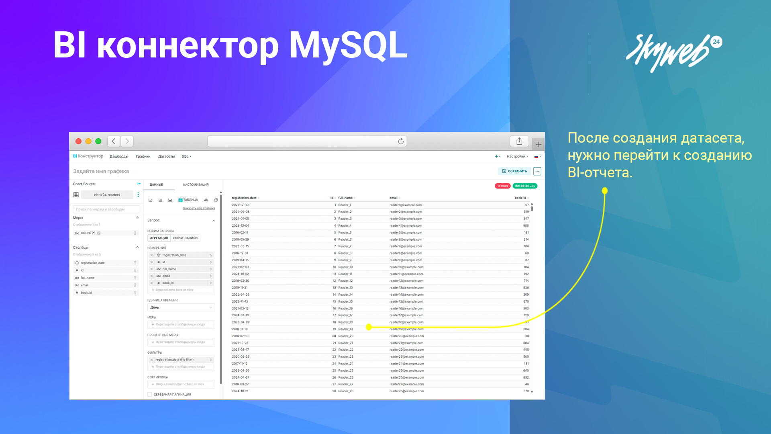Select the line chart type icon
The width and height of the screenshot is (771, 434).
[x=151, y=200]
